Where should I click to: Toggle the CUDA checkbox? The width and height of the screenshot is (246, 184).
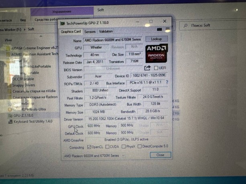pos(108,147)
